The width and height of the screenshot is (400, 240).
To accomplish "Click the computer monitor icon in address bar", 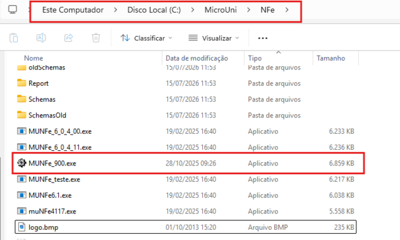I will pyautogui.click(x=13, y=9).
